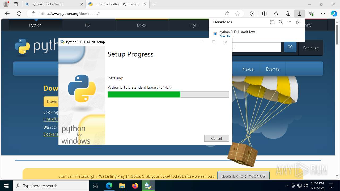Open the News menu item
Screen dimensions: 340x191
pos(248,69)
